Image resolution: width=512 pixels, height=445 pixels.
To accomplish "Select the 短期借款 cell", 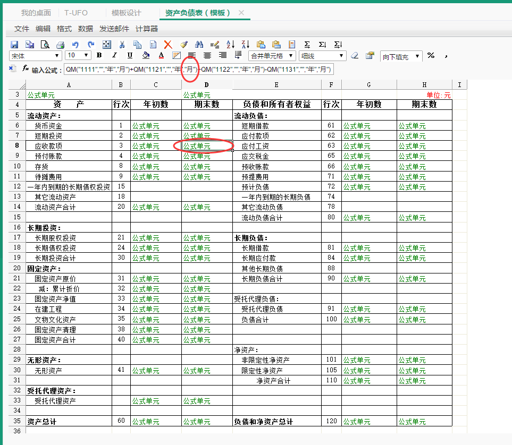I will [276, 126].
